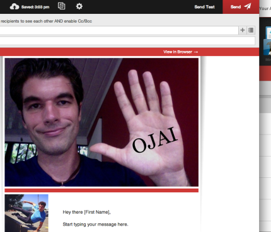Open the View in Browser link
The height and width of the screenshot is (232, 271).
click(x=178, y=52)
